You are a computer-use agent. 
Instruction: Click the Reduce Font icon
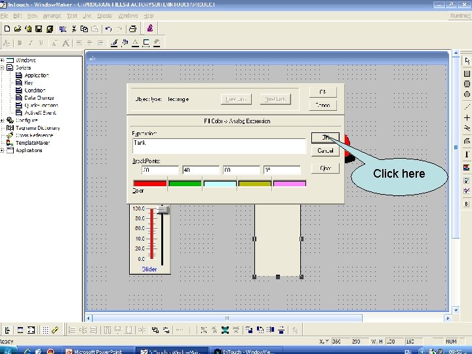(54, 43)
